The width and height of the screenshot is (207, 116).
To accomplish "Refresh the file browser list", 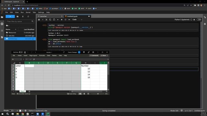I will [x=28, y=16].
